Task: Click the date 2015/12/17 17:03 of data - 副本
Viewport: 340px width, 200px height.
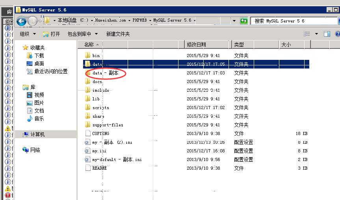Action: [x=206, y=73]
